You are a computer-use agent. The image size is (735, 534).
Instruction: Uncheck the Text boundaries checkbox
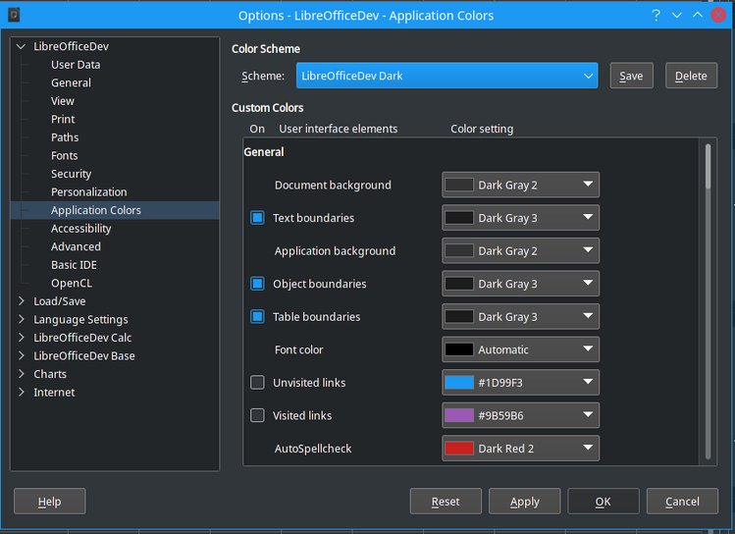point(257,218)
